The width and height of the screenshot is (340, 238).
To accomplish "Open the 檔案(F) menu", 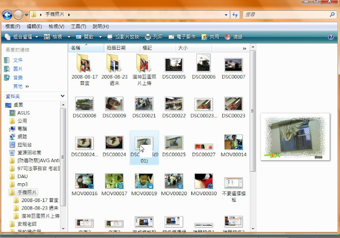I will (x=13, y=26).
